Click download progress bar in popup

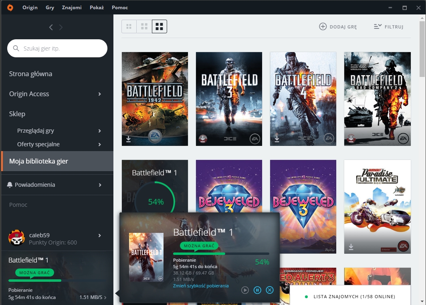click(x=221, y=254)
